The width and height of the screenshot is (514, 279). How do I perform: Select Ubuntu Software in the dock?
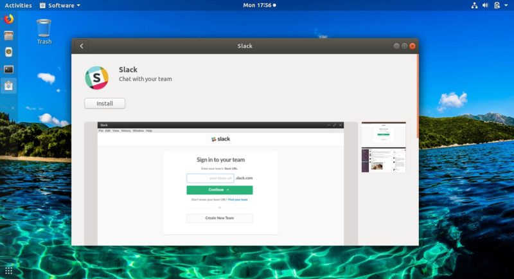click(8, 86)
